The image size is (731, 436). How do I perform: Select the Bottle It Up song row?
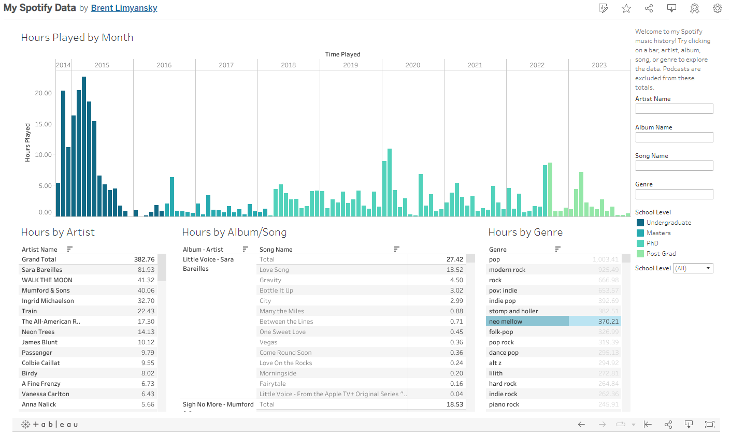[362, 290]
